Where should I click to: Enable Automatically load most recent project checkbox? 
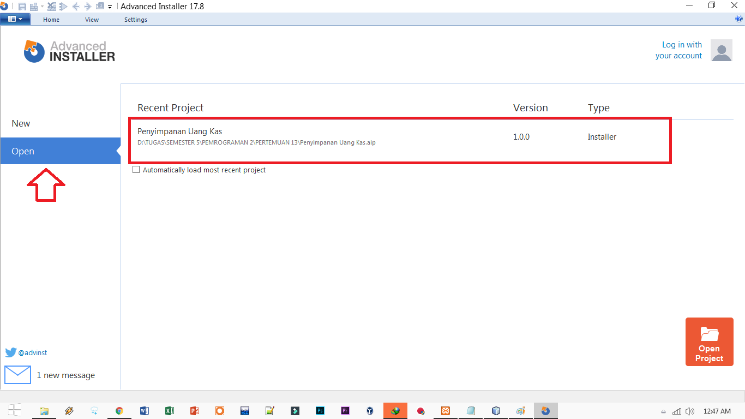[136, 170]
